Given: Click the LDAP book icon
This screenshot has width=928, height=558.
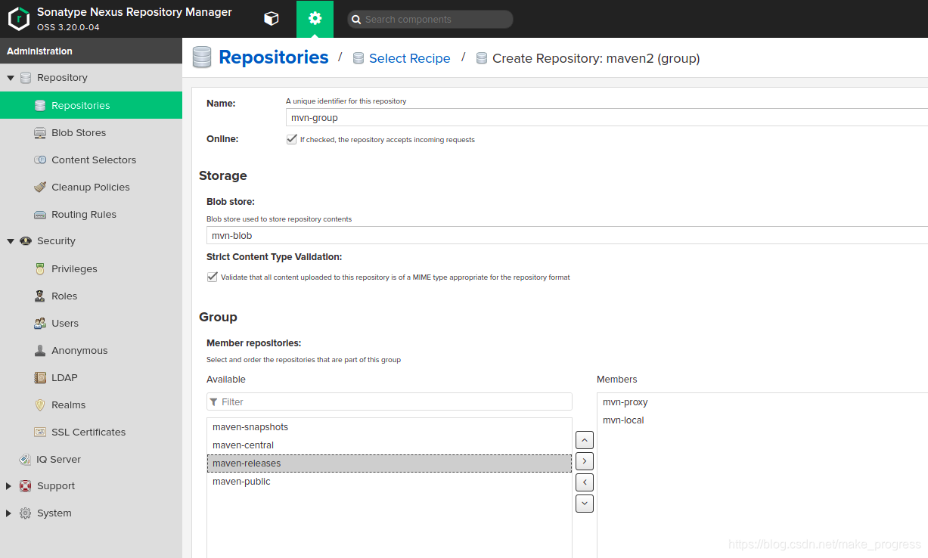Looking at the screenshot, I should click(40, 377).
